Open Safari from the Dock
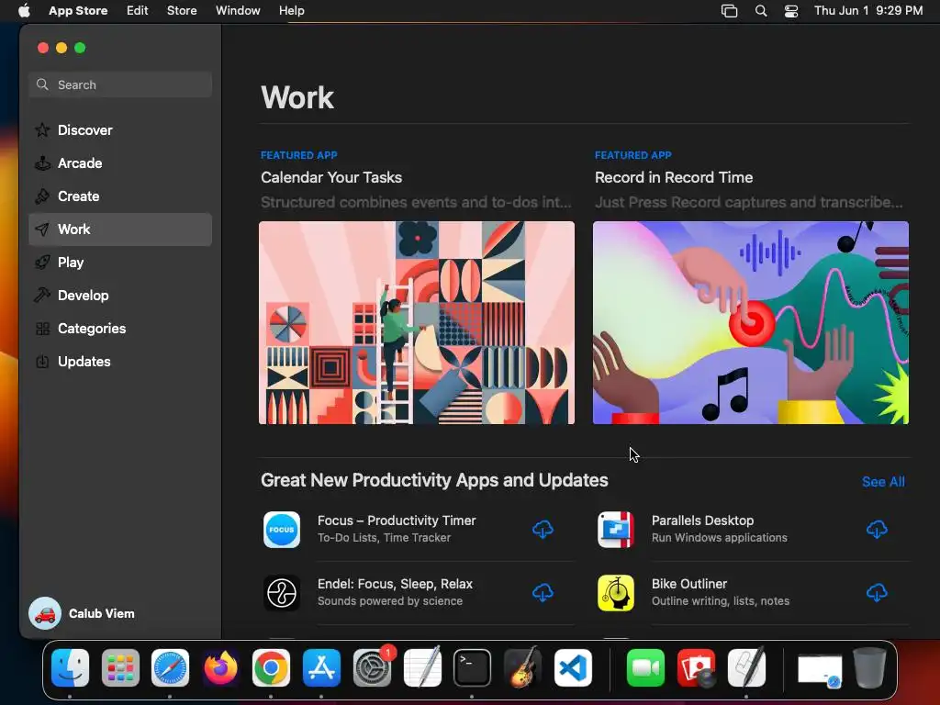The width and height of the screenshot is (940, 705). (x=170, y=667)
